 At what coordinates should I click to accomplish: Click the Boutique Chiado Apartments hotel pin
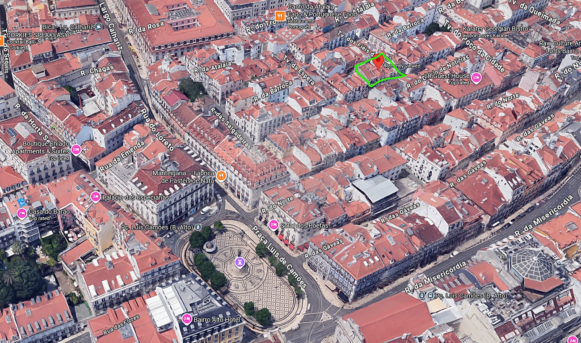76,150
